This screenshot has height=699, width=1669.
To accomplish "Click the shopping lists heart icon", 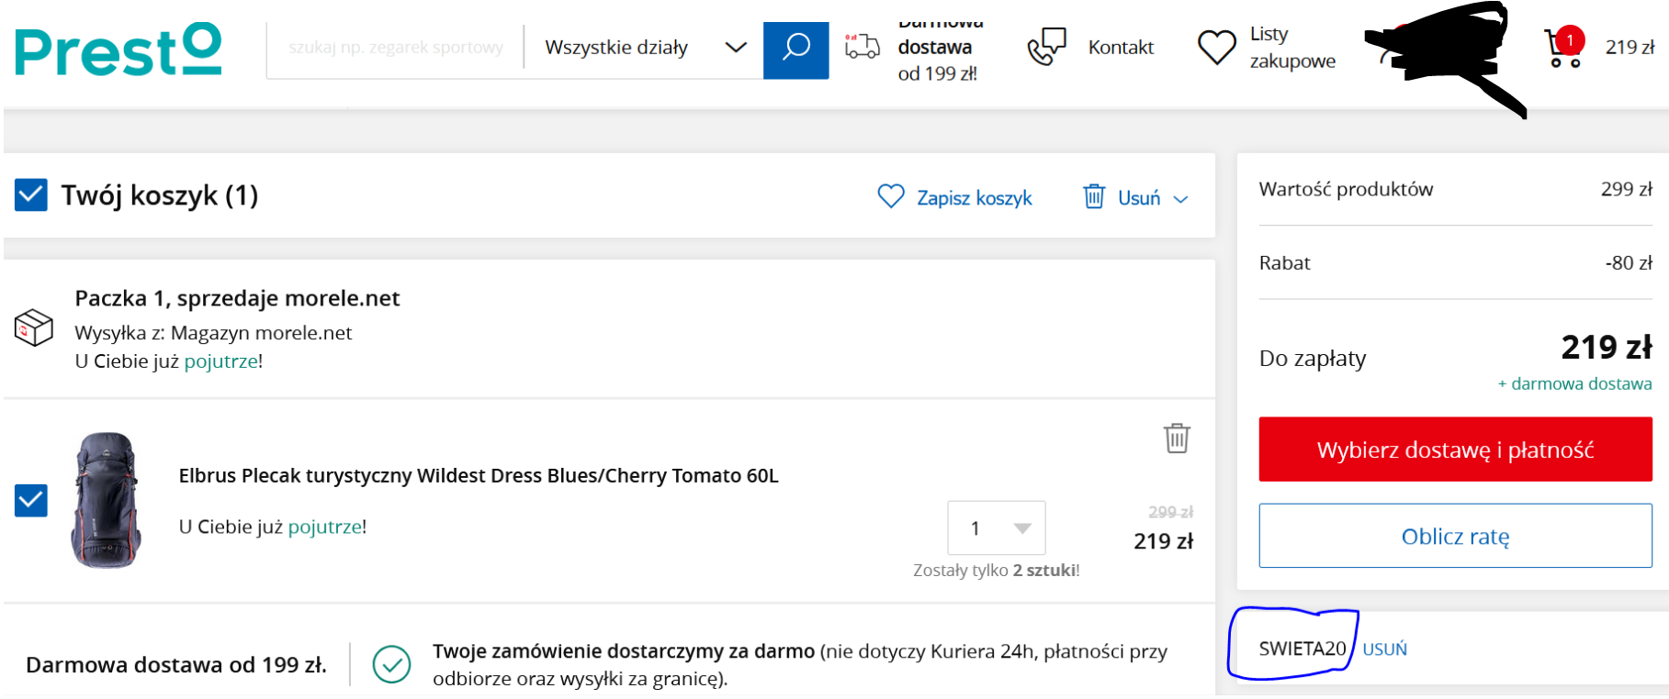I will coord(1217,48).
